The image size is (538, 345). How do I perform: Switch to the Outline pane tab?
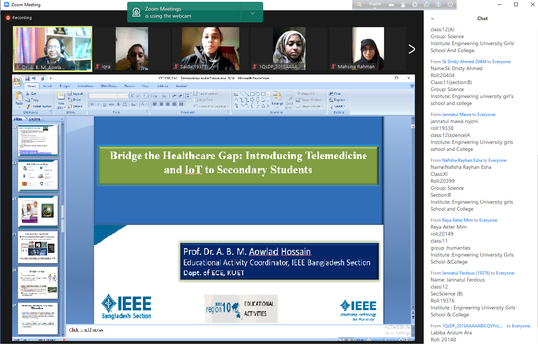pos(35,119)
